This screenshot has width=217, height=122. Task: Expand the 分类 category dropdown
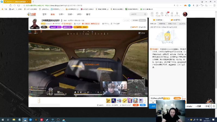(x=61, y=14)
